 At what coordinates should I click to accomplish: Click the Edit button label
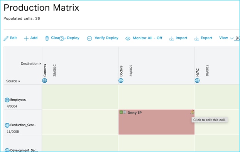[x=14, y=38]
